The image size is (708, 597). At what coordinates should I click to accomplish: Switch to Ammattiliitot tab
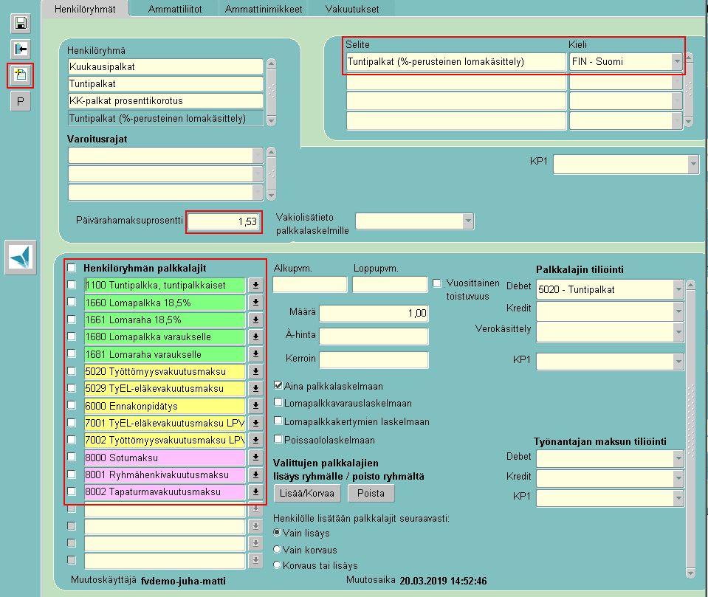click(175, 9)
